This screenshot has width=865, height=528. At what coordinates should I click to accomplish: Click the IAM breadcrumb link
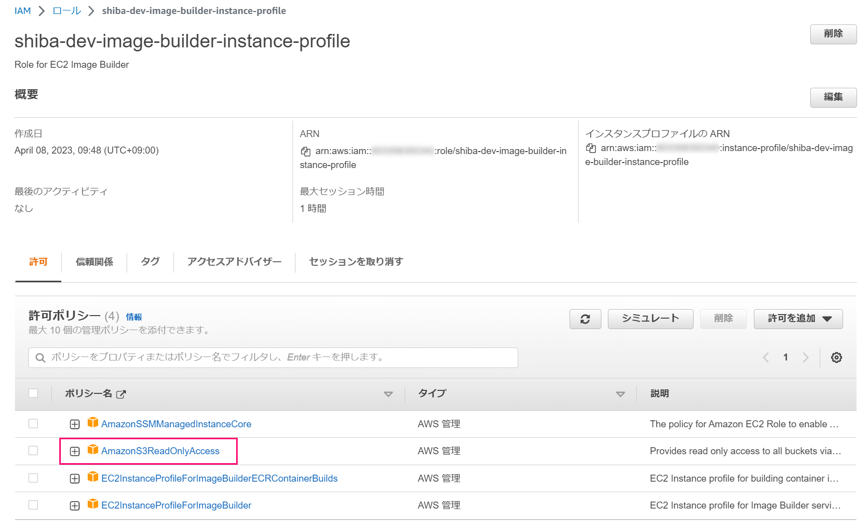click(22, 11)
